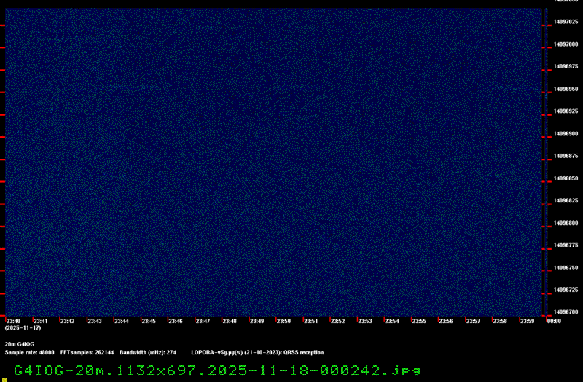
Task: Click the 14096950 frequency label
Action: (566, 89)
